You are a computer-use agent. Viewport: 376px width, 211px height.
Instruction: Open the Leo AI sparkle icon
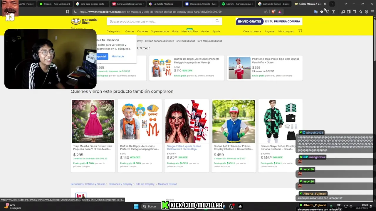(x=360, y=12)
